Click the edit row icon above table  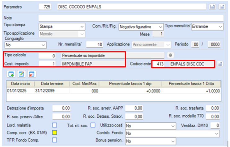pyautogui.click(x=21, y=74)
